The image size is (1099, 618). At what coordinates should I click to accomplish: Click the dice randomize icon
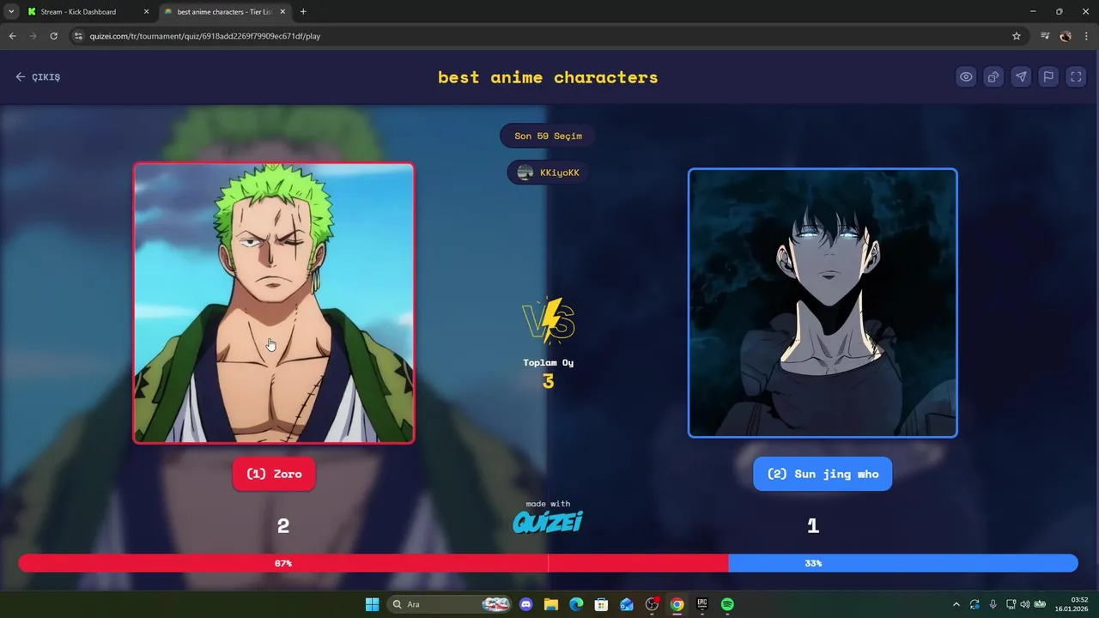tap(993, 76)
